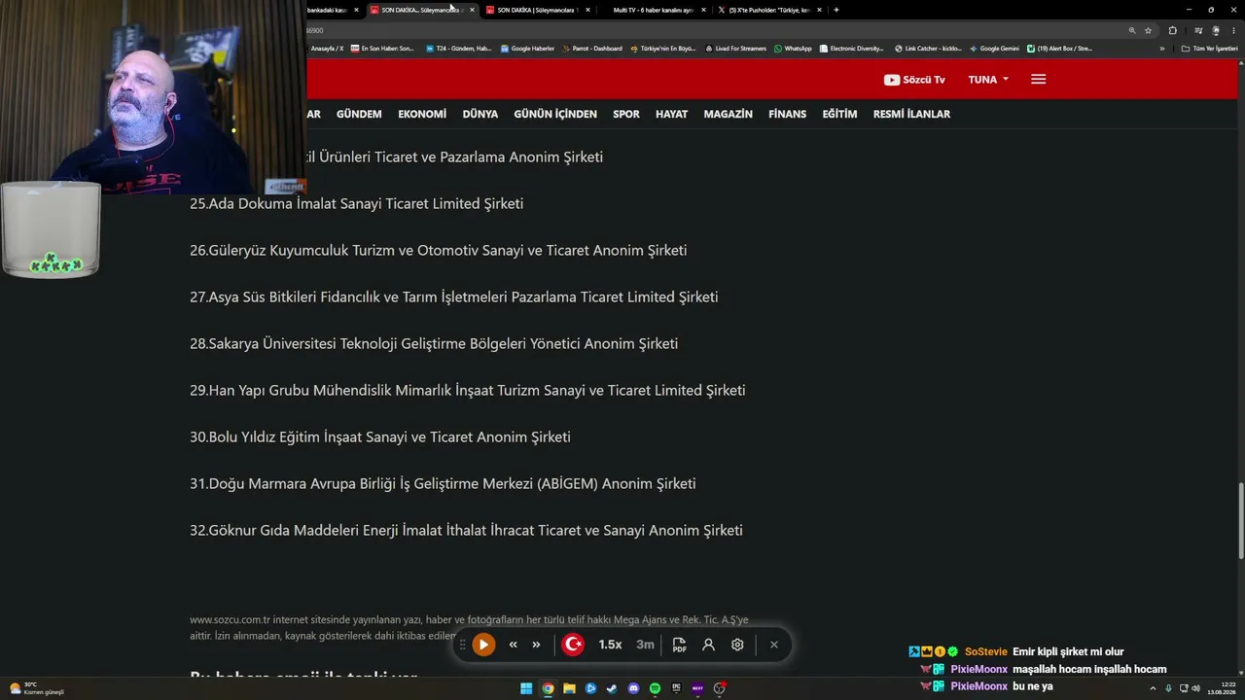Open the Sözcü Tv YouTube link
Viewport: 1245px width, 700px height.
click(x=914, y=80)
